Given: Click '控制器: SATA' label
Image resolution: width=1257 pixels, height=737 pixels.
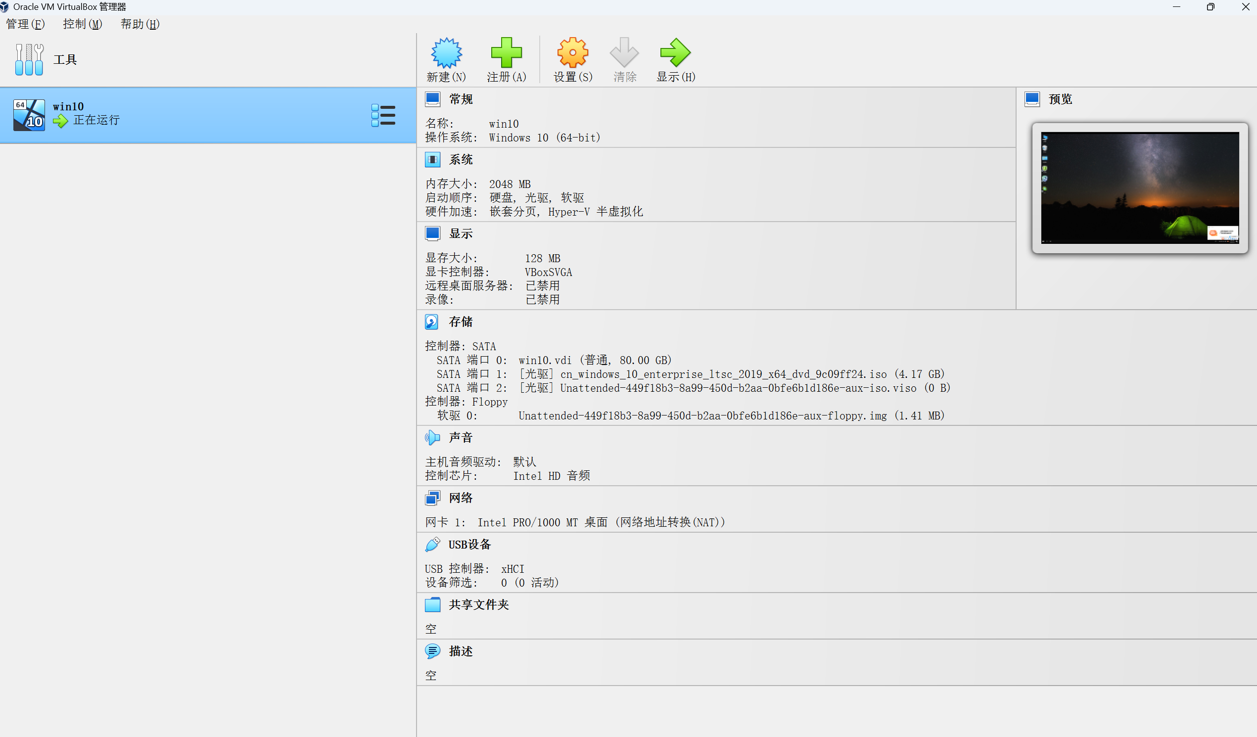Looking at the screenshot, I should (x=461, y=346).
